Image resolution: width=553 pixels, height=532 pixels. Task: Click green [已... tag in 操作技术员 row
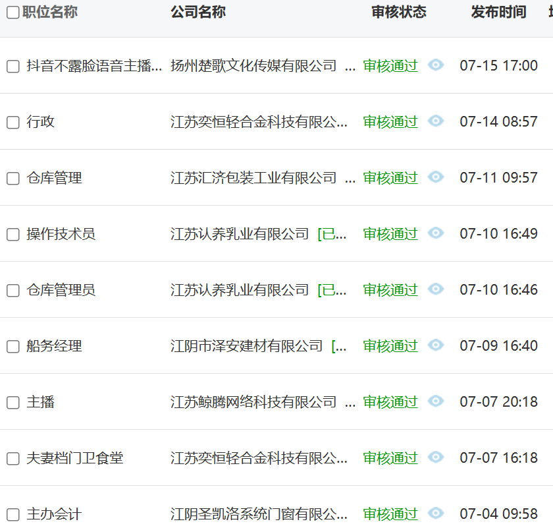(332, 234)
